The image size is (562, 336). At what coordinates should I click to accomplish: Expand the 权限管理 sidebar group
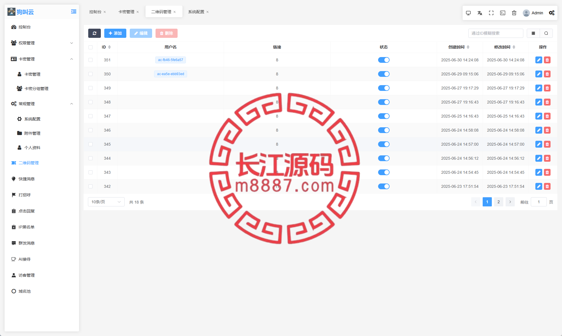pyautogui.click(x=42, y=43)
